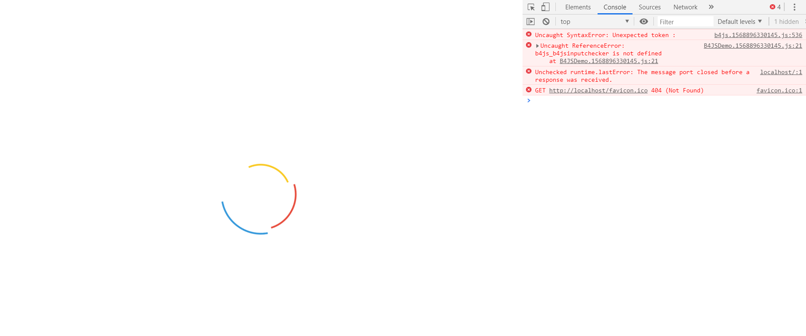
Task: Click the favicon 404 red error icon
Action: tap(529, 90)
